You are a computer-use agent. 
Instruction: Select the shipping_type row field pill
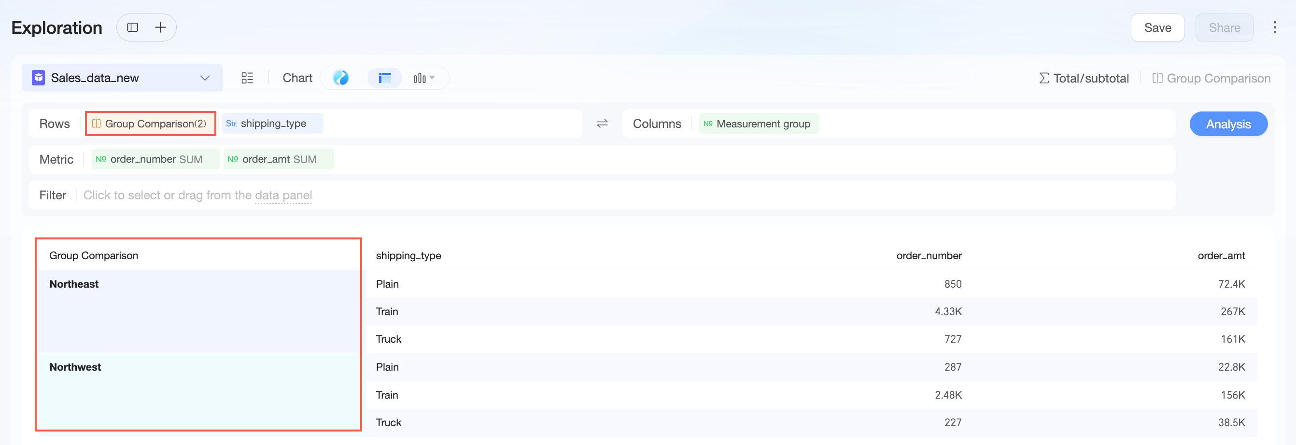[272, 124]
